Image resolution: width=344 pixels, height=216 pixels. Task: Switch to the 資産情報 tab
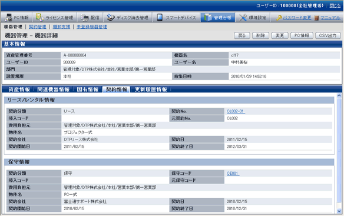point(19,89)
